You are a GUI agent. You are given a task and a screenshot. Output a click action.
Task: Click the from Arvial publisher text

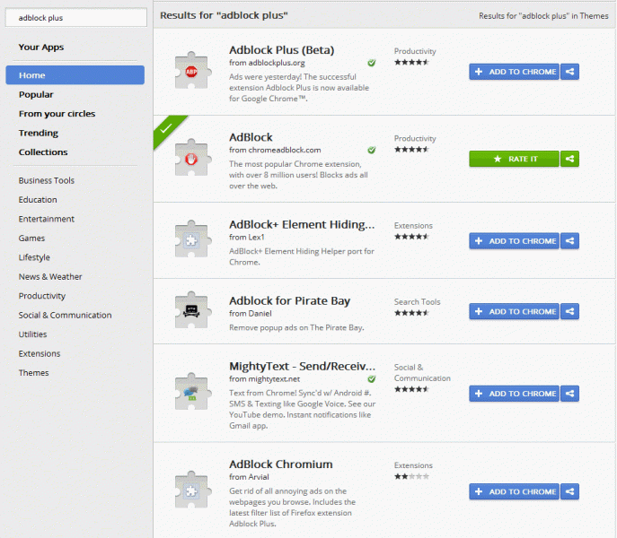(x=249, y=477)
